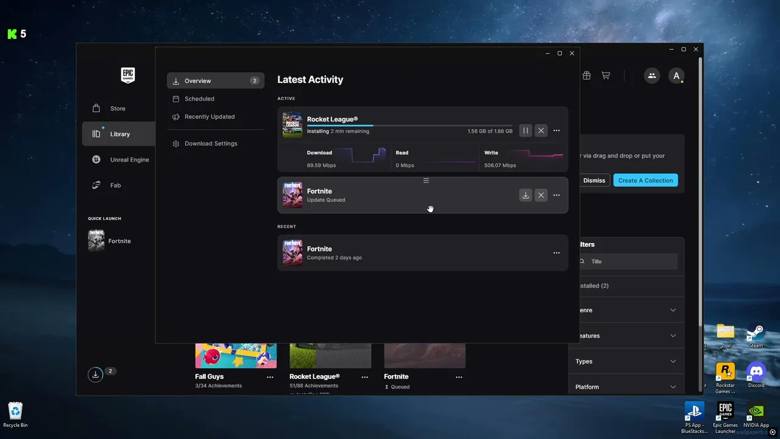Click the Write speed graph
The image size is (780, 439).
tap(537, 156)
